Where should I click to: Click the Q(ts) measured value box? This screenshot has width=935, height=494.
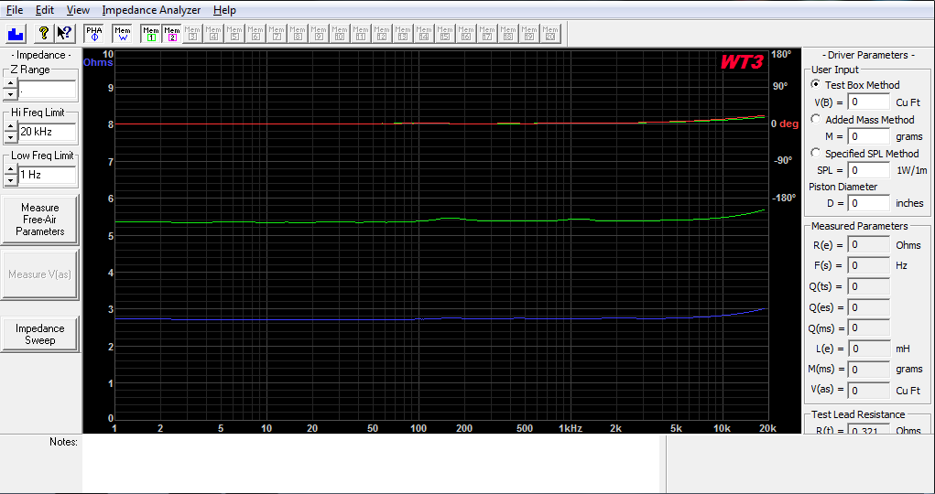[x=869, y=286]
